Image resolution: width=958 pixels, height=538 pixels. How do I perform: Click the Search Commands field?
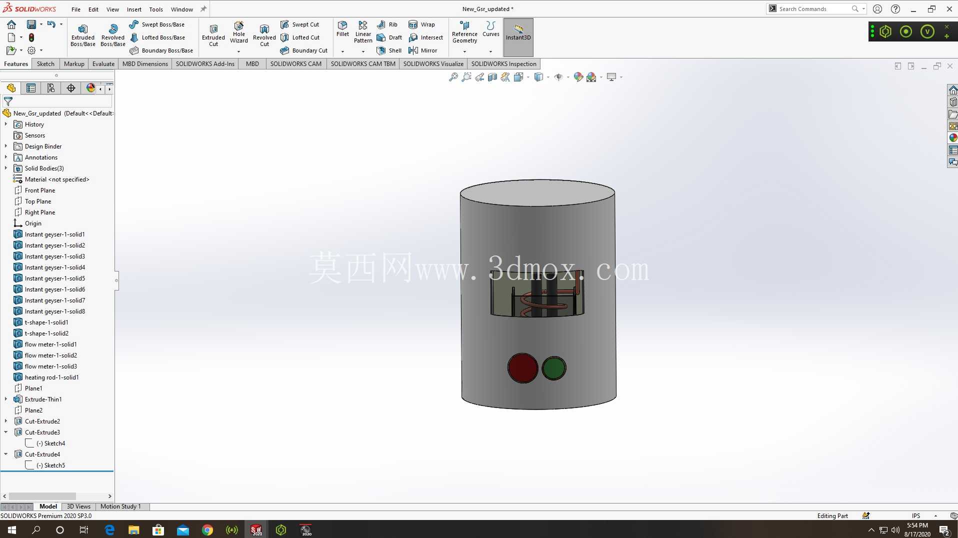click(815, 9)
